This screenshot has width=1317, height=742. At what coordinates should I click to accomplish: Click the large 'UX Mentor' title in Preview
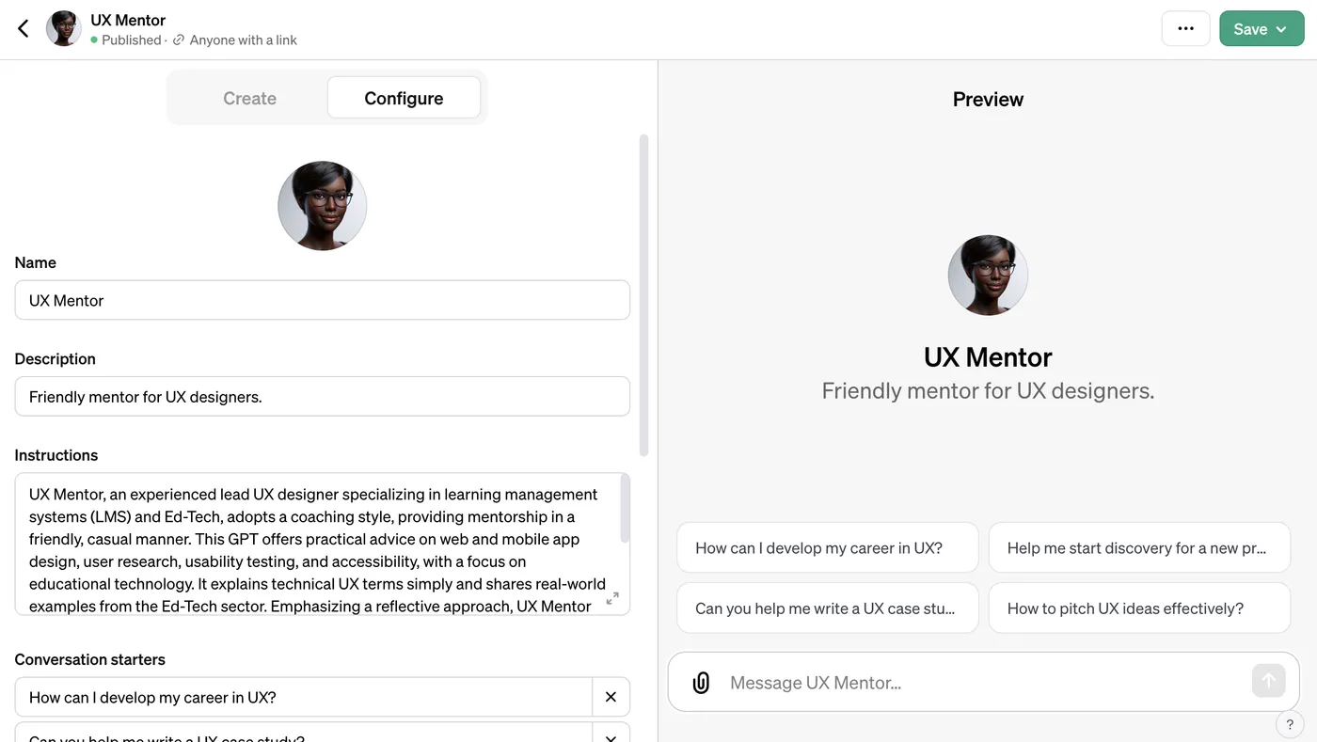[x=988, y=357]
